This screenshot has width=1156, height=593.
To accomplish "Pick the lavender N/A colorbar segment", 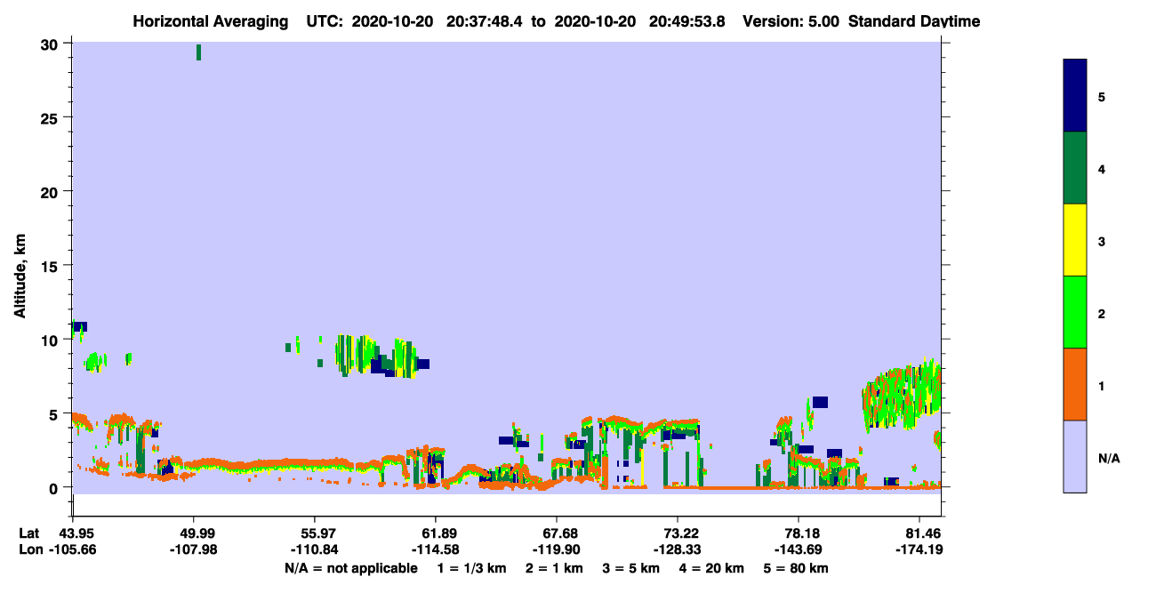I will point(1075,456).
